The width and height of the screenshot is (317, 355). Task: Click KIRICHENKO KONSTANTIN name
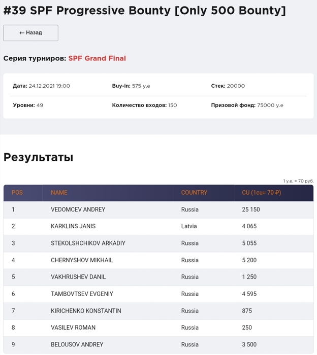[86, 311]
